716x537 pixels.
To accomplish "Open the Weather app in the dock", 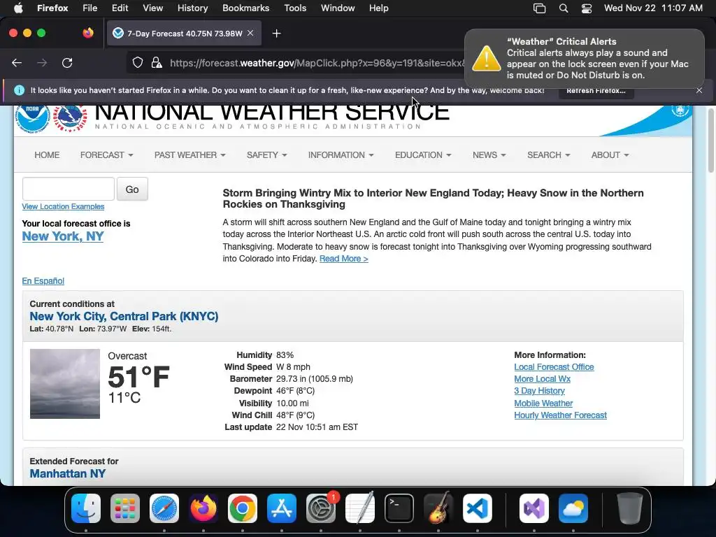I will coord(573,508).
